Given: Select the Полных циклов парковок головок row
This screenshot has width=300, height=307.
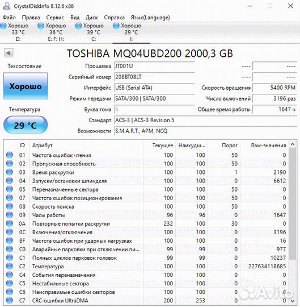Looking at the screenshot, I should [146, 258].
